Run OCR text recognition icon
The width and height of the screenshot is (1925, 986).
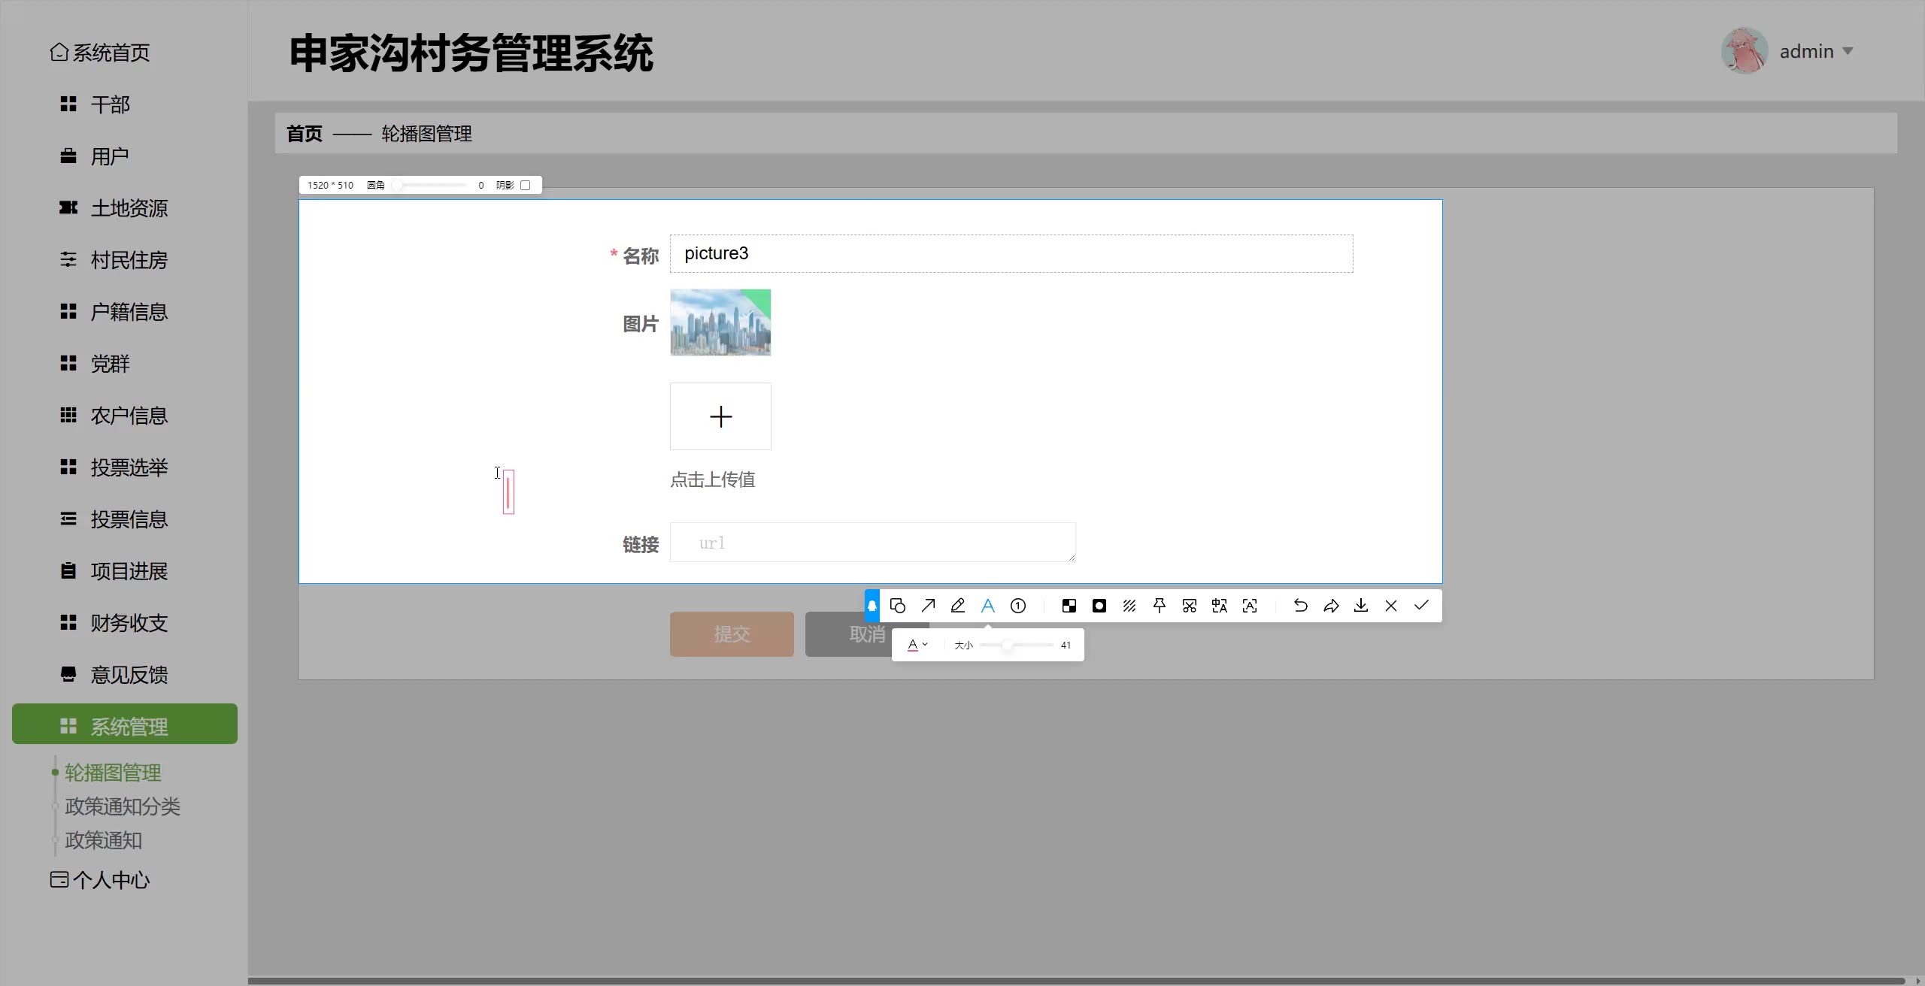[x=1250, y=606]
